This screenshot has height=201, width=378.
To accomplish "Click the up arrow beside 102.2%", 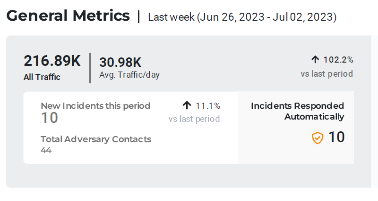I will (315, 59).
